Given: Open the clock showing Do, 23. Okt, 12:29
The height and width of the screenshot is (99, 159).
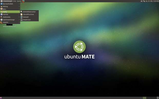Looking at the screenshot, I should pyautogui.click(x=151, y=1).
